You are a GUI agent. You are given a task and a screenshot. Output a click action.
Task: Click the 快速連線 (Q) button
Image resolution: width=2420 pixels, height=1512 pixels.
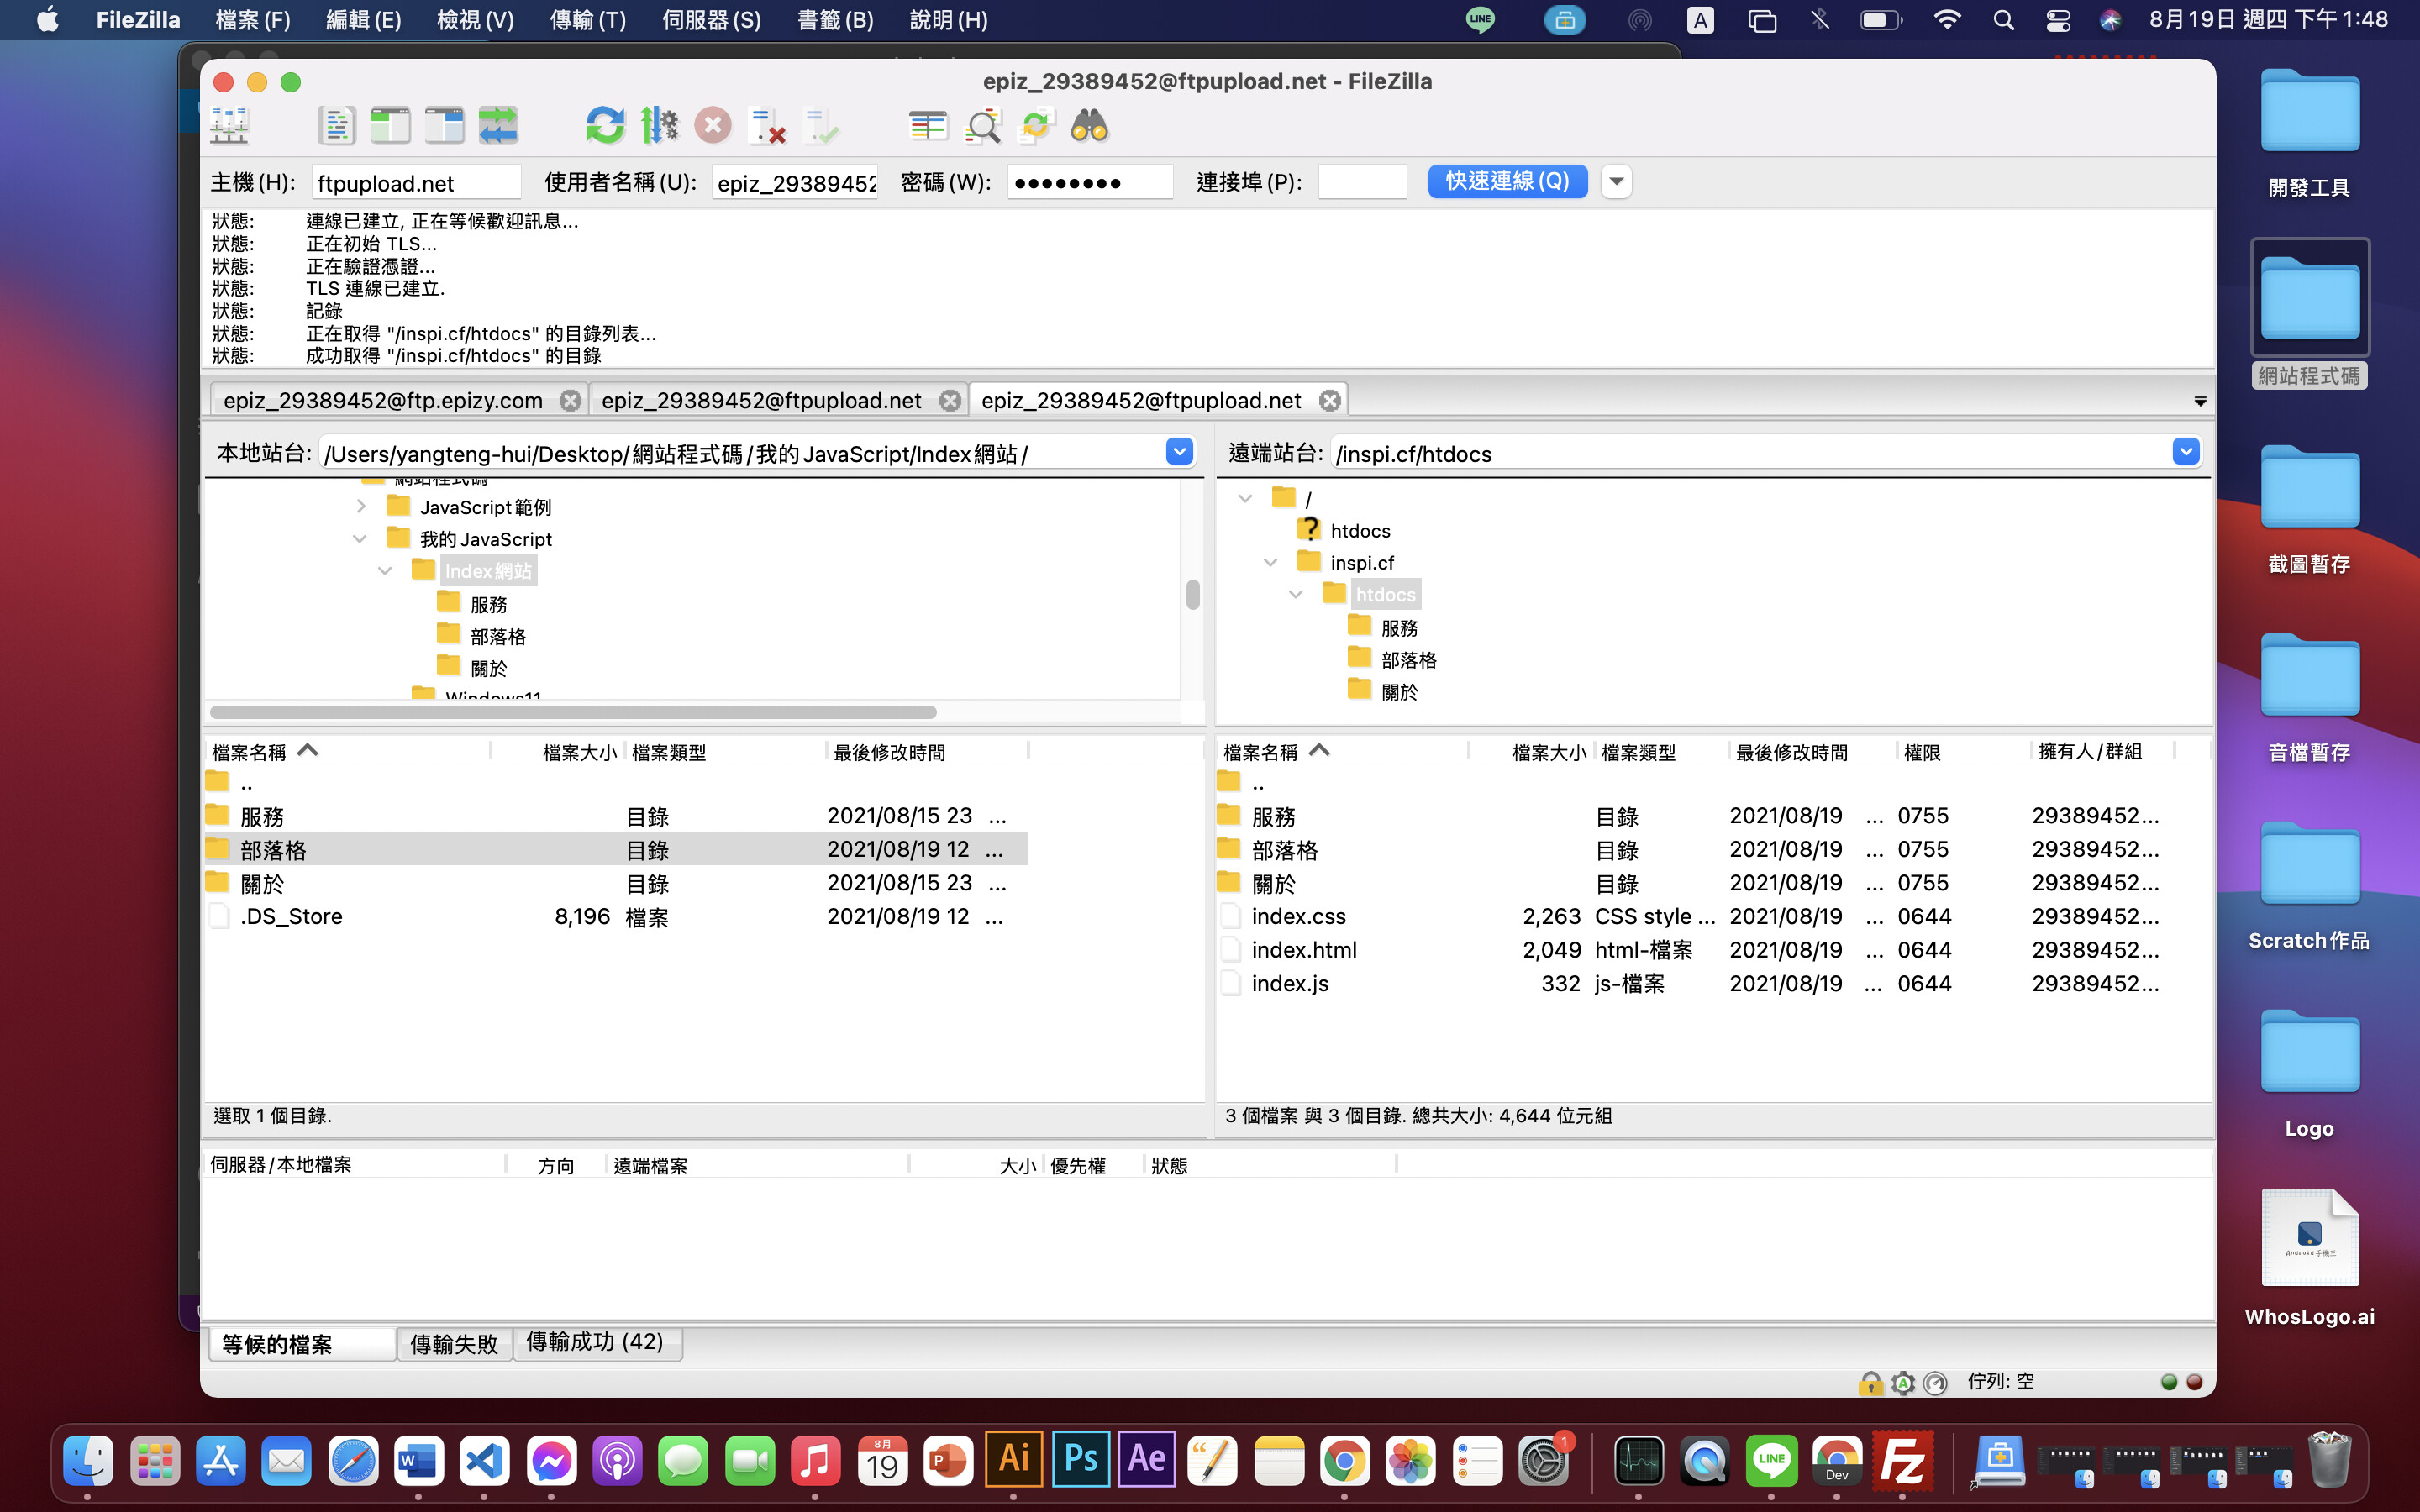[1506, 182]
